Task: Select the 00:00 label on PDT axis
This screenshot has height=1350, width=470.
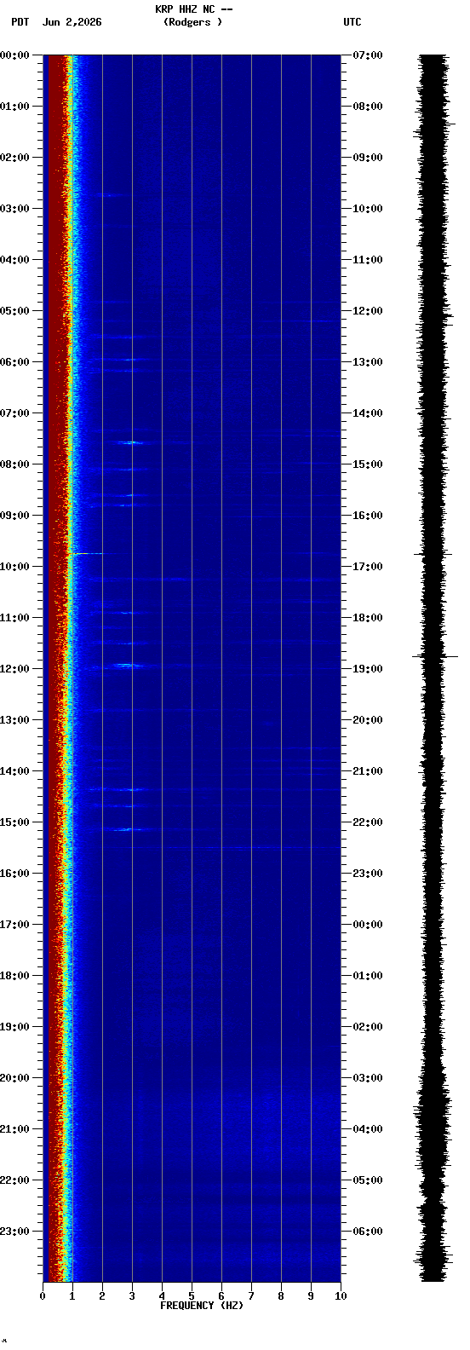Action: tap(16, 55)
